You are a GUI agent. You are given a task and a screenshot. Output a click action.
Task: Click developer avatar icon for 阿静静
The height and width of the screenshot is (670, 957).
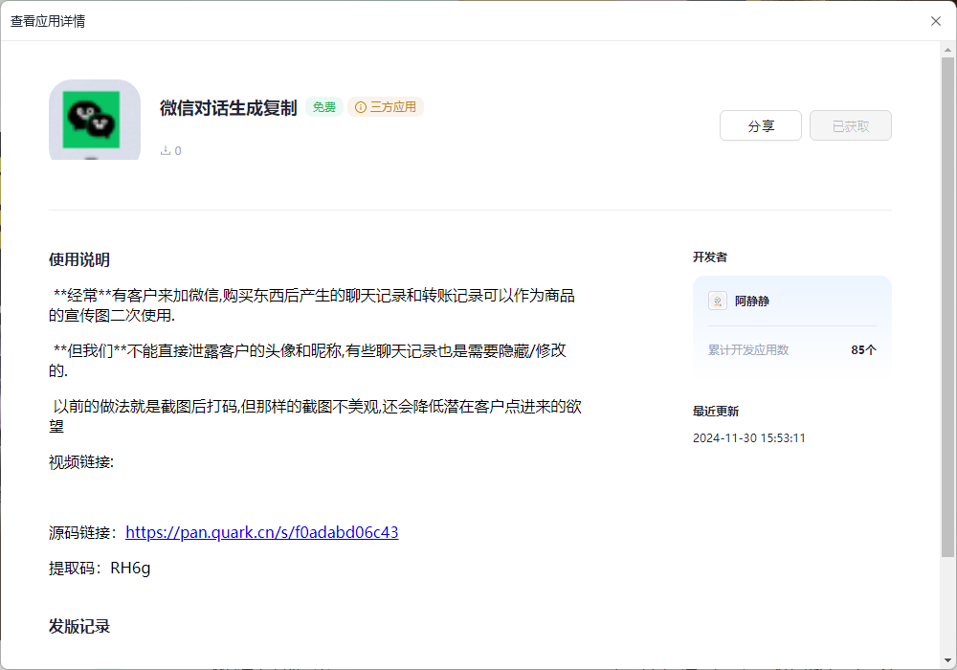point(718,301)
